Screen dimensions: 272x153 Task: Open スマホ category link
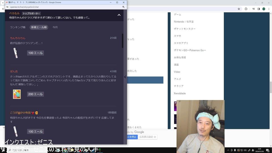click(177, 36)
